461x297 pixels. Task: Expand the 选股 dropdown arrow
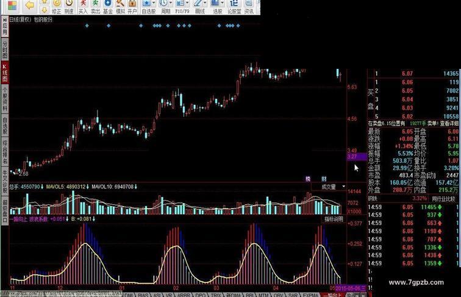[x=222, y=3]
